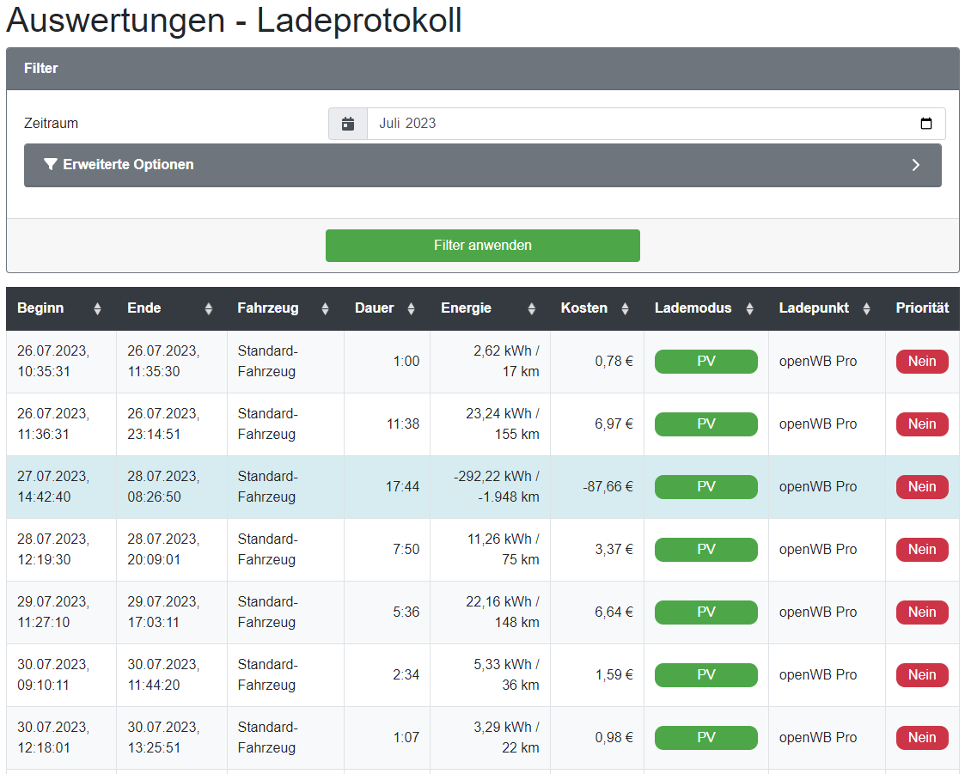Expand the Erweiterte Optionen section
This screenshot has width=965, height=774.
129,165
